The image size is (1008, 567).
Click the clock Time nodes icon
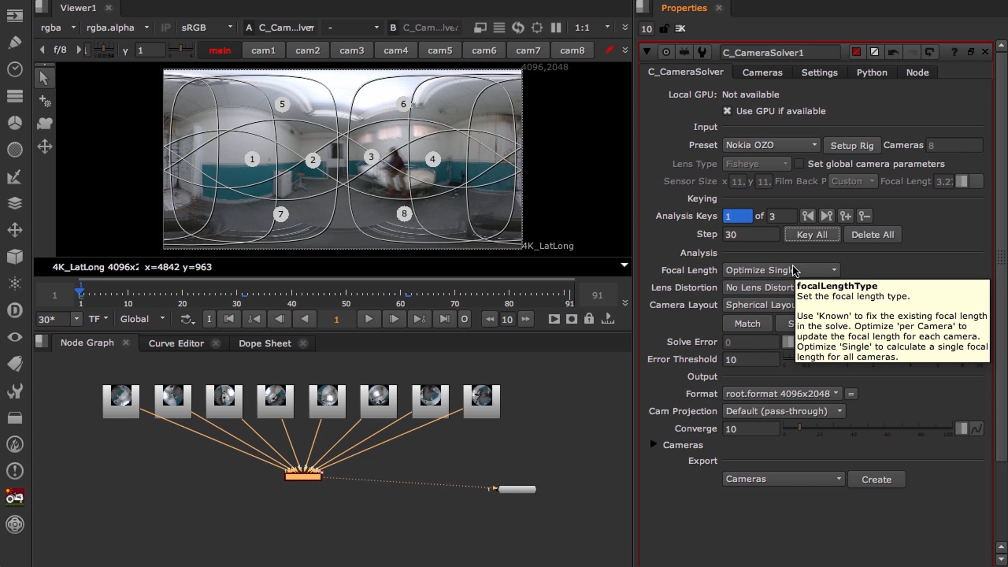15,69
